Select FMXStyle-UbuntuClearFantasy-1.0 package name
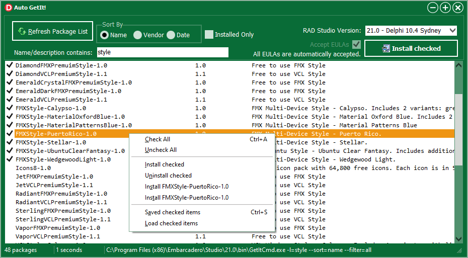 pyautogui.click(x=70, y=151)
